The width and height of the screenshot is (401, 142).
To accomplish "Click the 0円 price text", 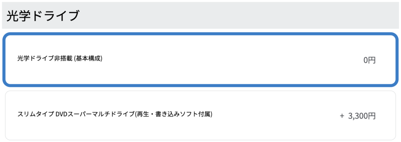I will (x=369, y=60).
